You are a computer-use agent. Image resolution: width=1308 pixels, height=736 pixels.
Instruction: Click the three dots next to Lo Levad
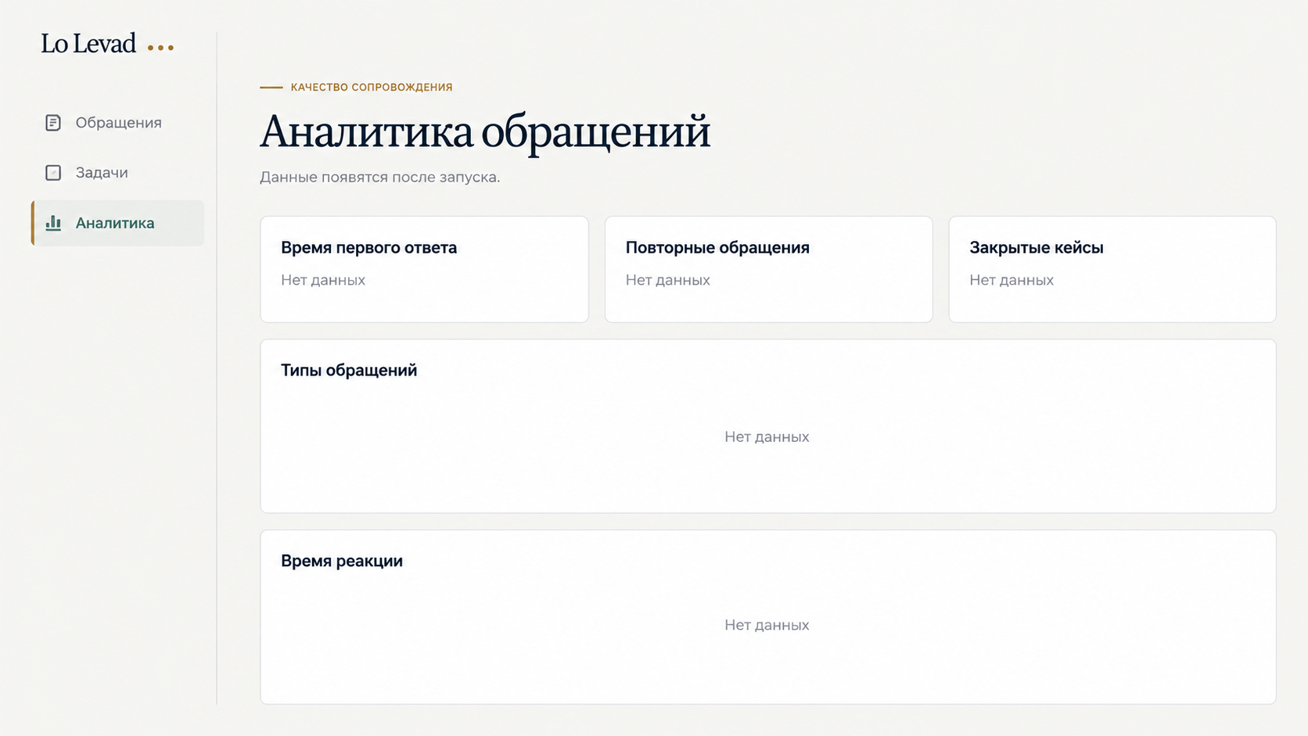[161, 48]
